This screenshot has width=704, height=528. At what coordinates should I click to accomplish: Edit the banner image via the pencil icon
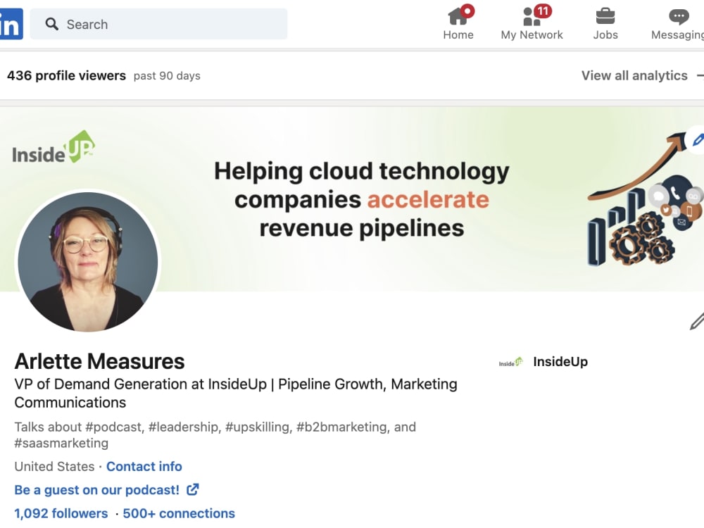pyautogui.click(x=697, y=140)
